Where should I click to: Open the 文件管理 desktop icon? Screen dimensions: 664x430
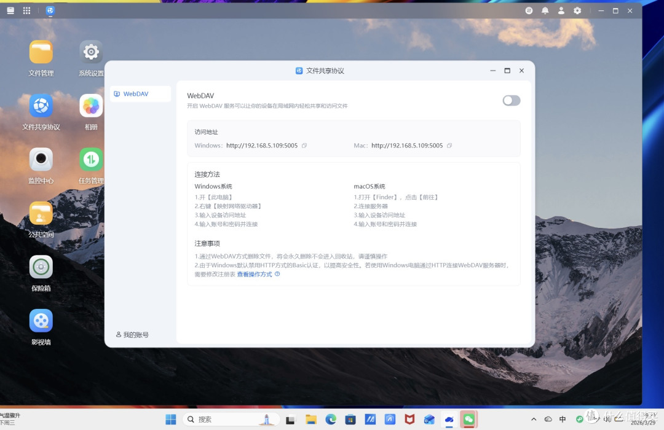pyautogui.click(x=41, y=59)
